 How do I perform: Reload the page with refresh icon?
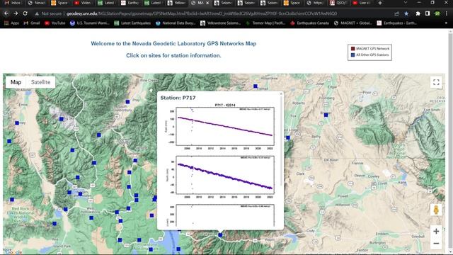25,13
